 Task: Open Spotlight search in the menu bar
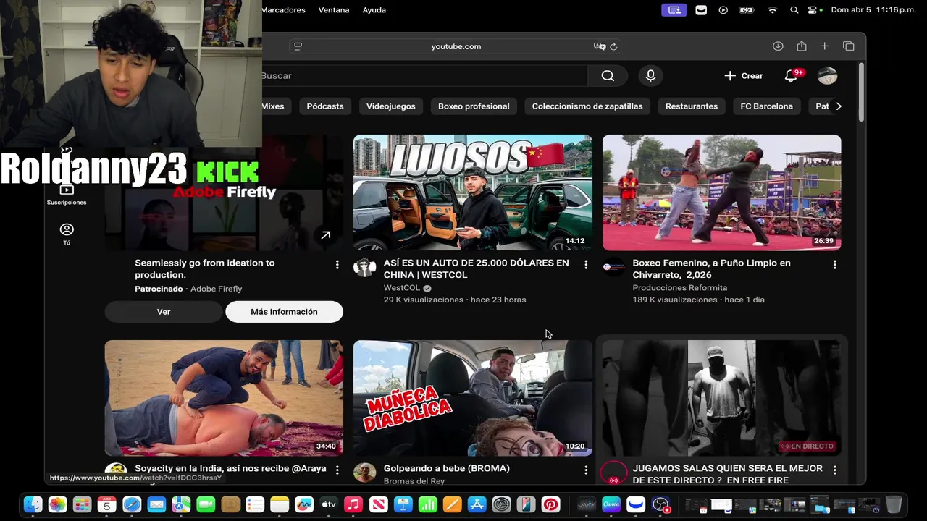tap(794, 10)
